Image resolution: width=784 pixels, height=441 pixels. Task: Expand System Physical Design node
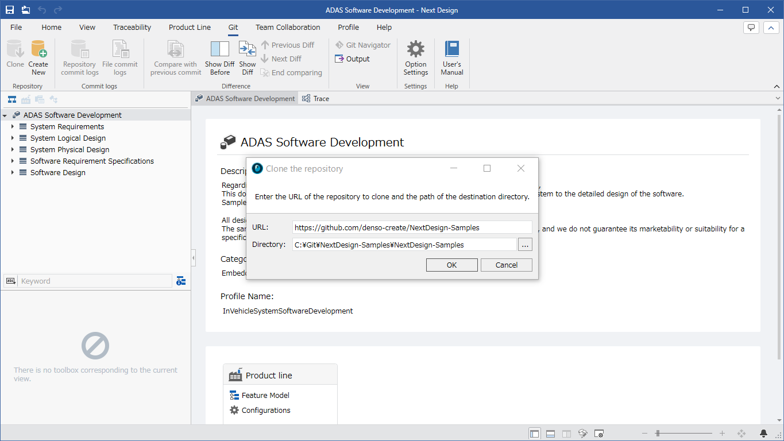pos(12,150)
